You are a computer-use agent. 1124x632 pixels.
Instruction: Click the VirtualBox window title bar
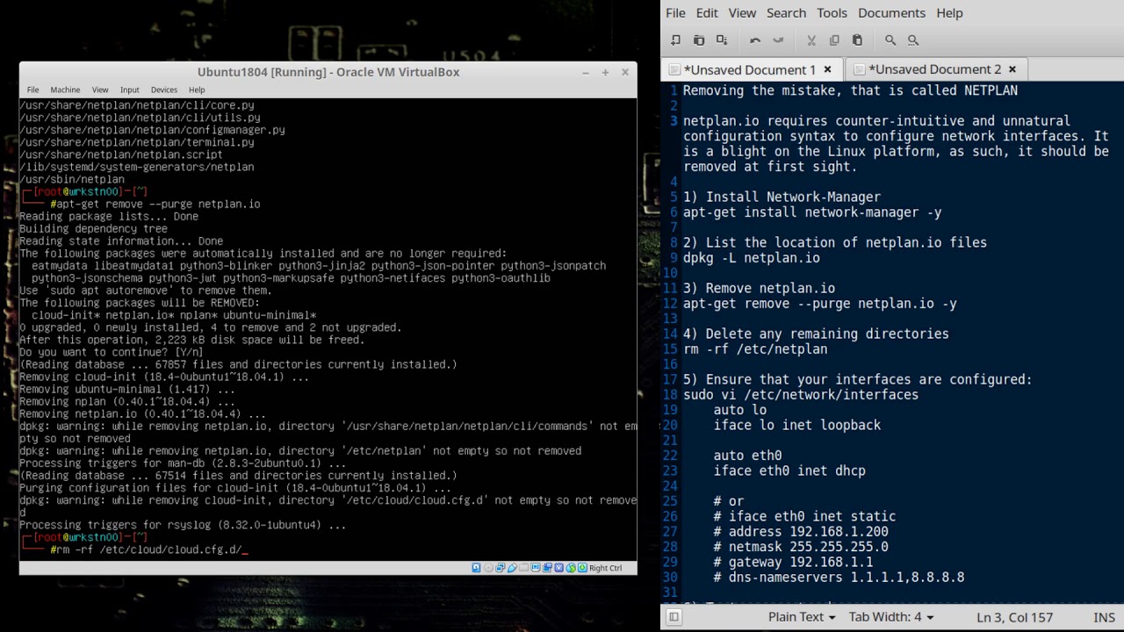[328, 72]
